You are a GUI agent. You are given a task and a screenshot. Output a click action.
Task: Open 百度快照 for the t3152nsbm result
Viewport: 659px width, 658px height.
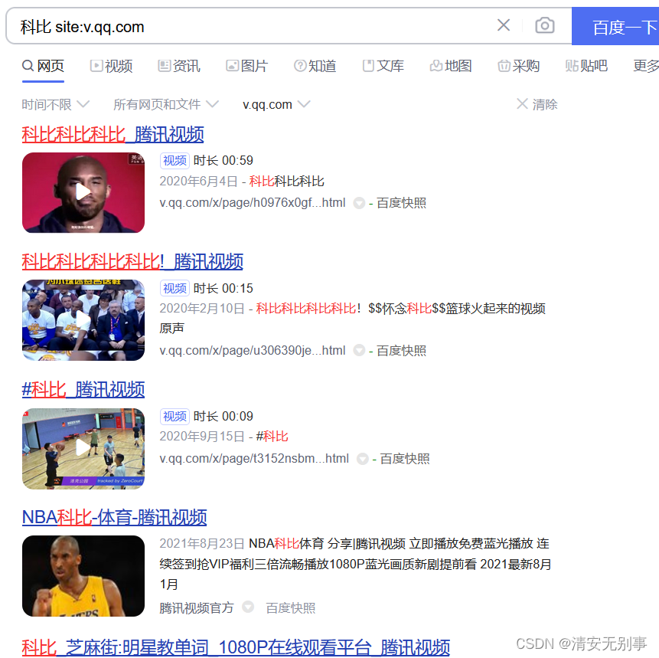pos(405,459)
